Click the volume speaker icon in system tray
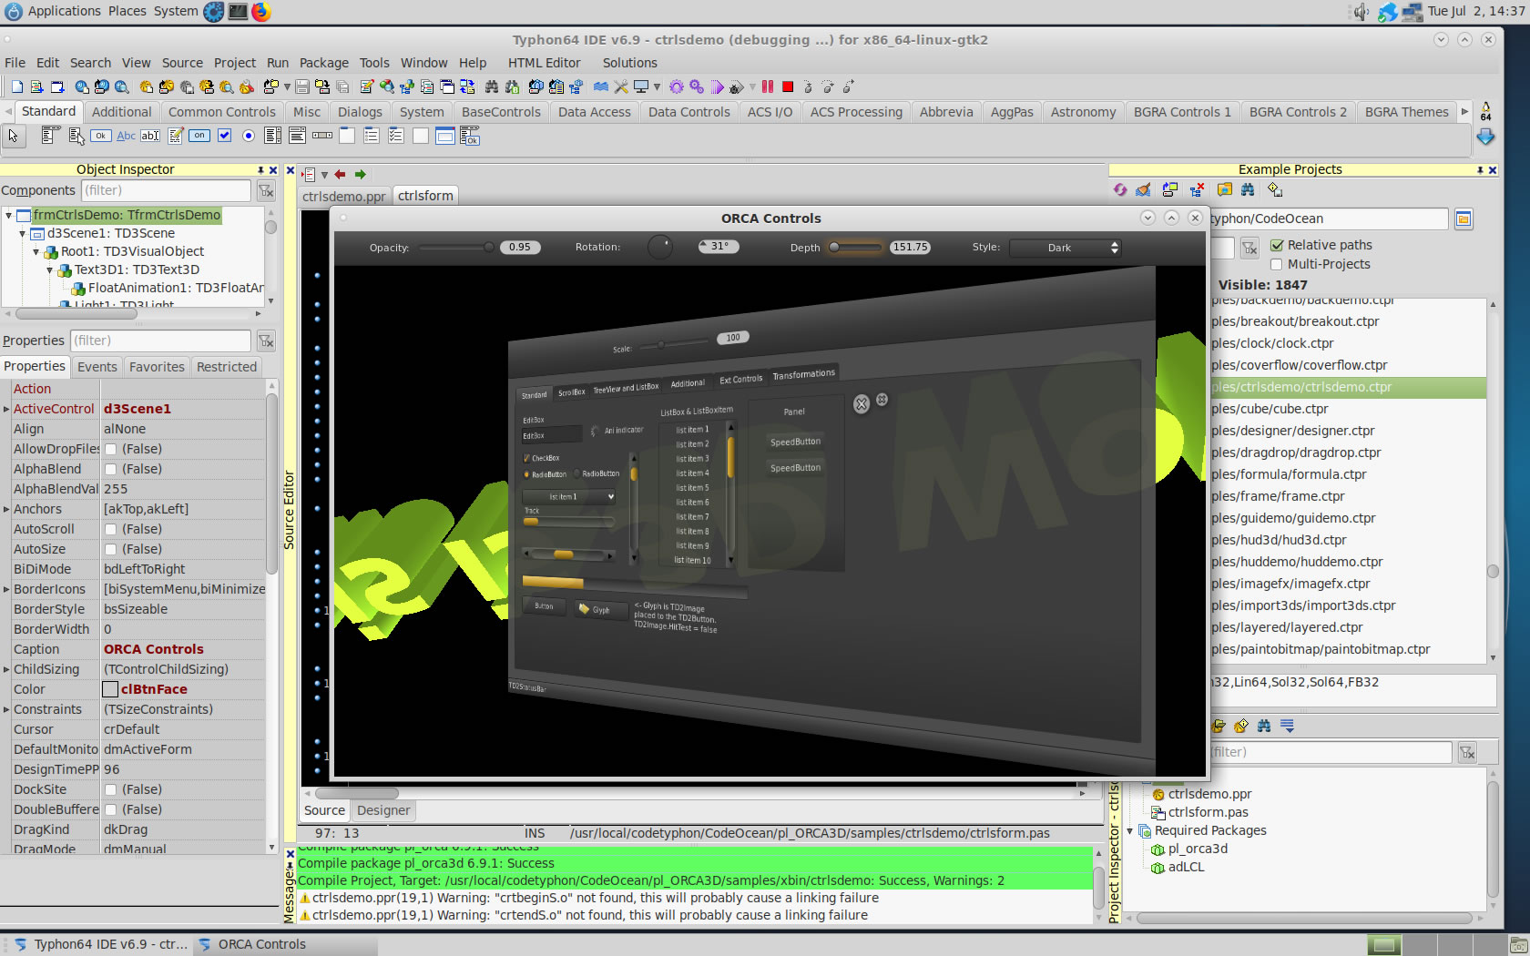Viewport: 1530px width, 956px height. coord(1361,12)
